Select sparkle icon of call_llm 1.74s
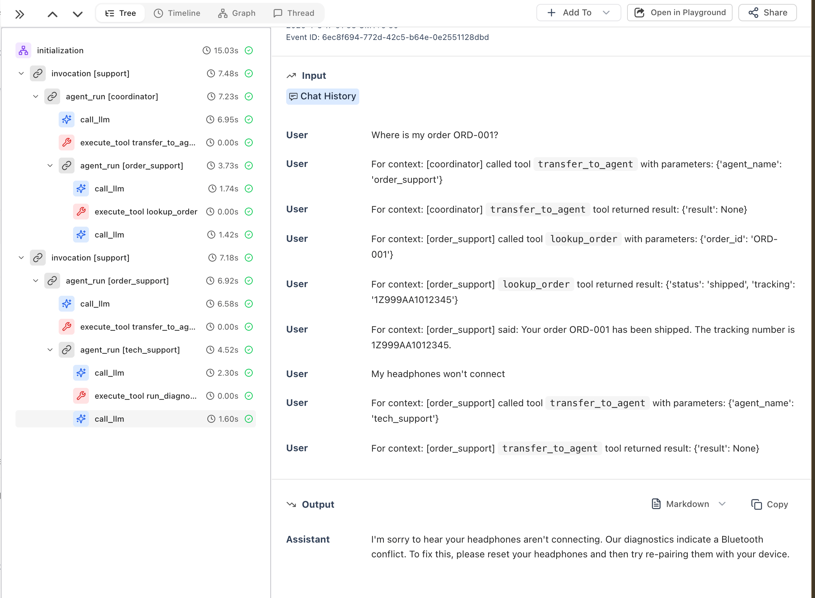815x598 pixels. tap(81, 189)
